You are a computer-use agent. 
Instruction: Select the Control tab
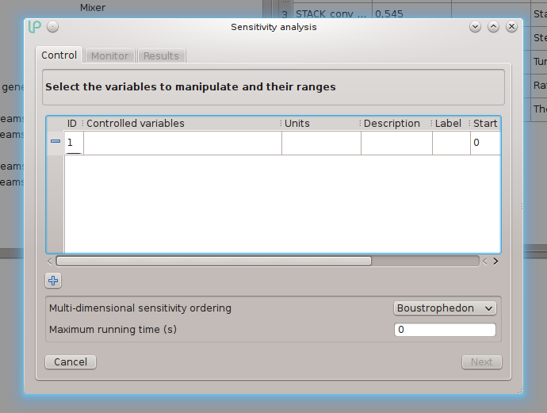(59, 55)
